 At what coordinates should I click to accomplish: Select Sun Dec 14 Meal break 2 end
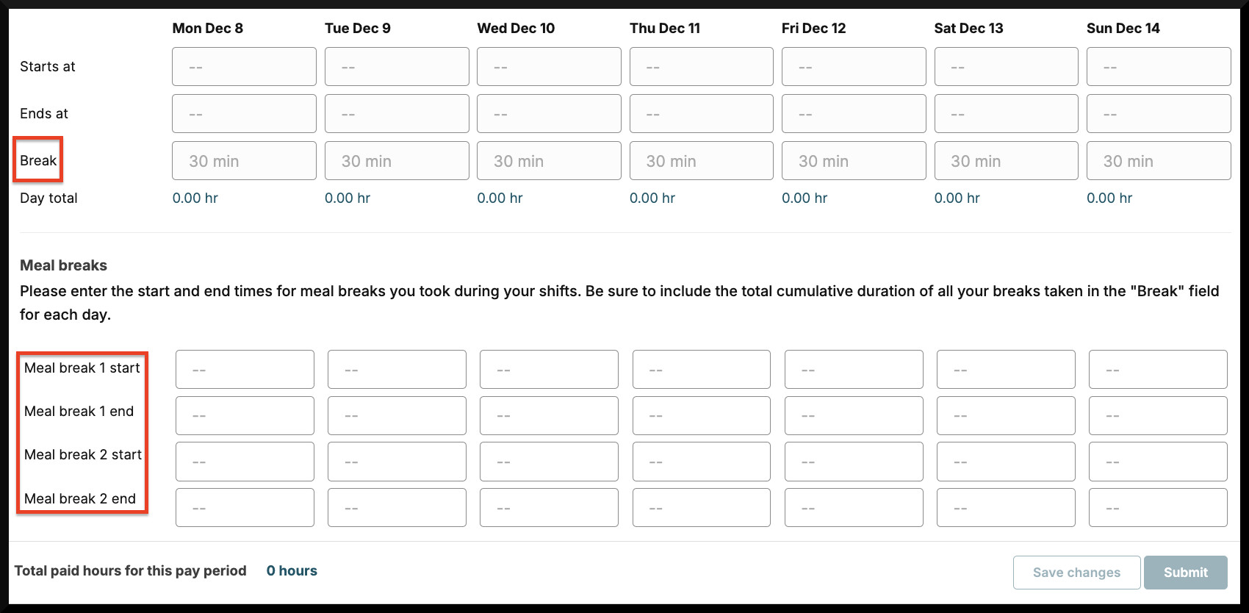pyautogui.click(x=1158, y=508)
